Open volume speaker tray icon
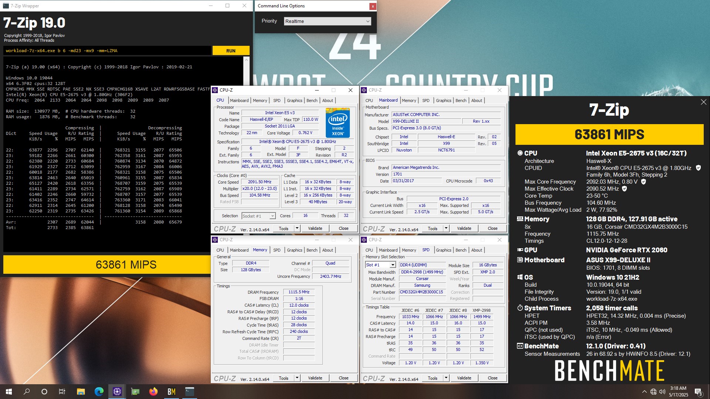The width and height of the screenshot is (710, 399). [x=662, y=392]
